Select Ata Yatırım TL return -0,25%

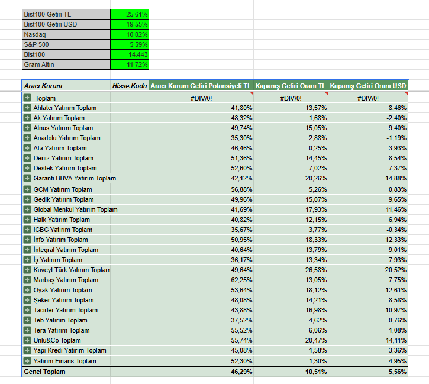(x=291, y=148)
